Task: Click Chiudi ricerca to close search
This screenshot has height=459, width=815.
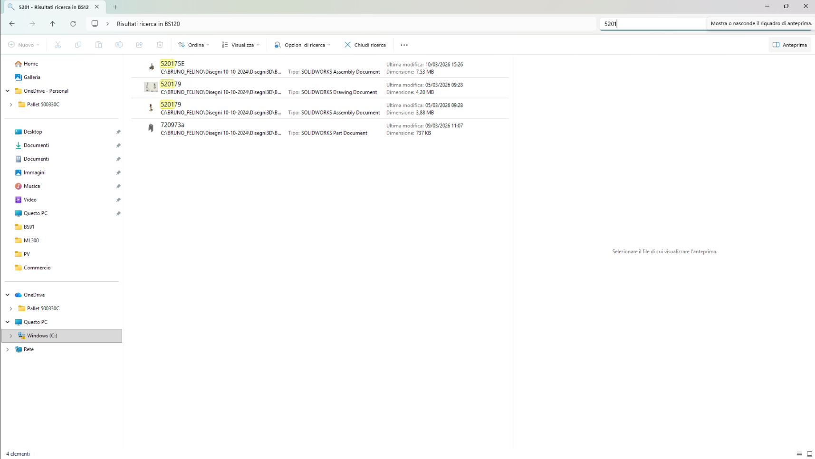Action: [x=365, y=45]
